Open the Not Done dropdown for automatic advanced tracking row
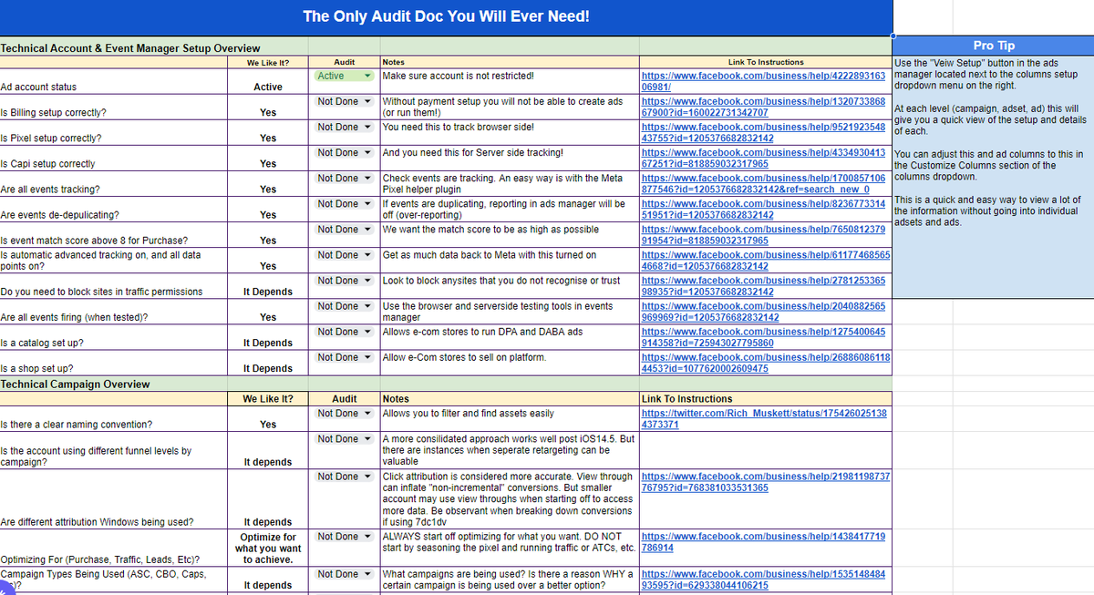 click(345, 254)
